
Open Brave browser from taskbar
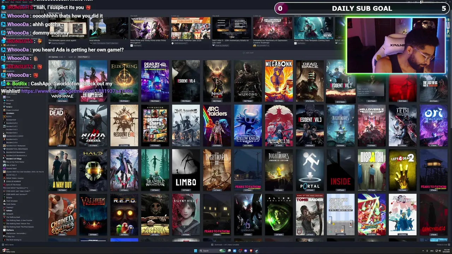[251, 251]
